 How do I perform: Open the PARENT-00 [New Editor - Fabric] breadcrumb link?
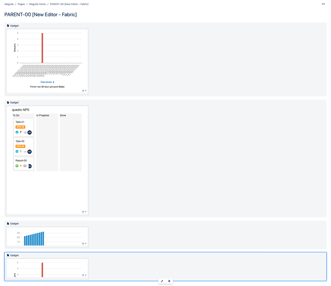click(69, 4)
